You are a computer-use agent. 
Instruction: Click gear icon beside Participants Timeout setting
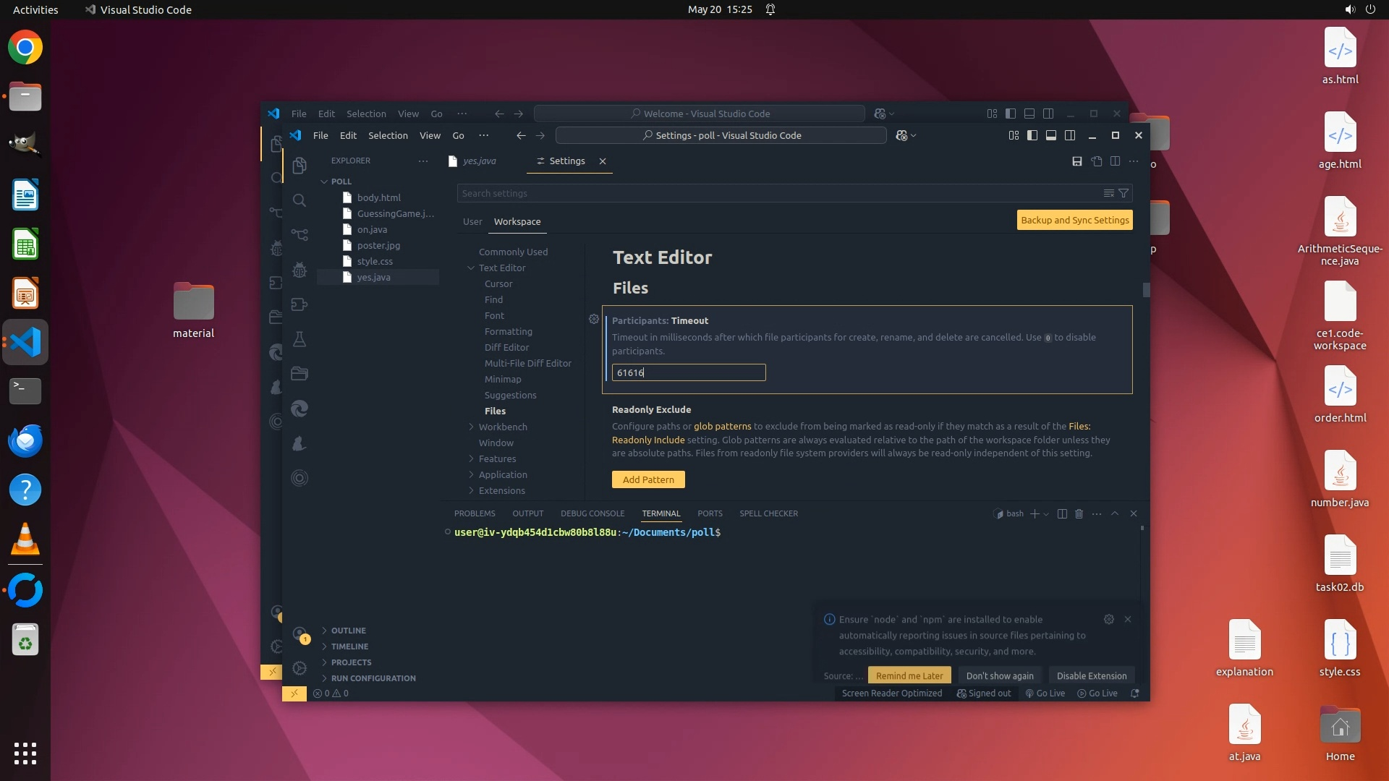point(594,319)
